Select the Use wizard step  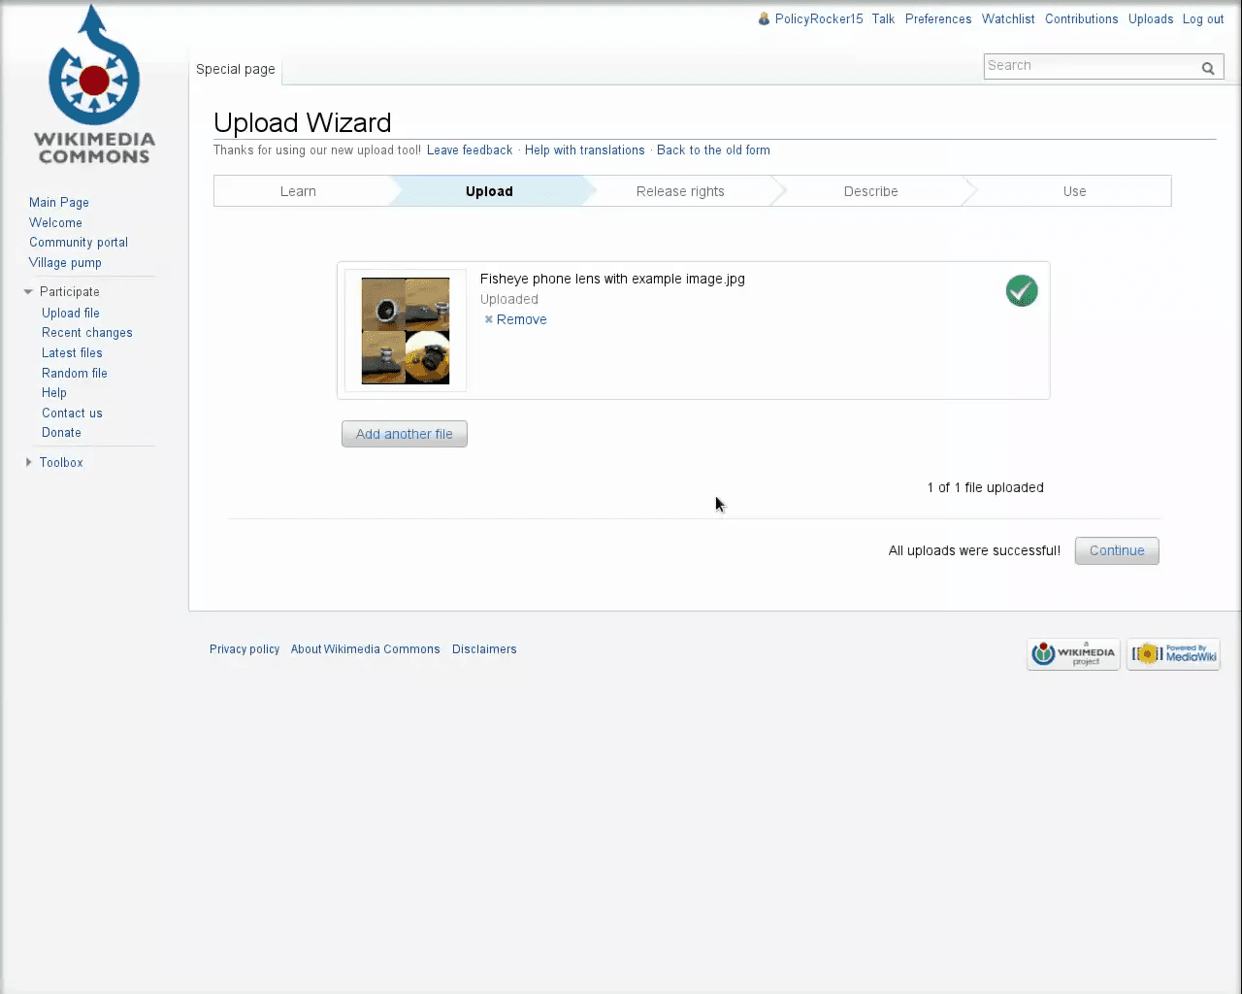pos(1074,191)
